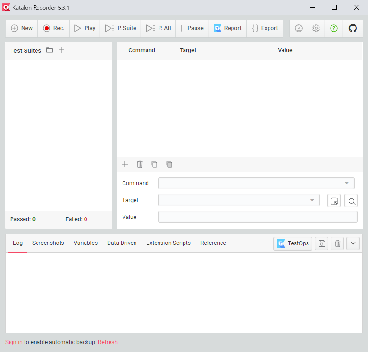Click the Test Suites heading
The height and width of the screenshot is (352, 368).
click(25, 51)
